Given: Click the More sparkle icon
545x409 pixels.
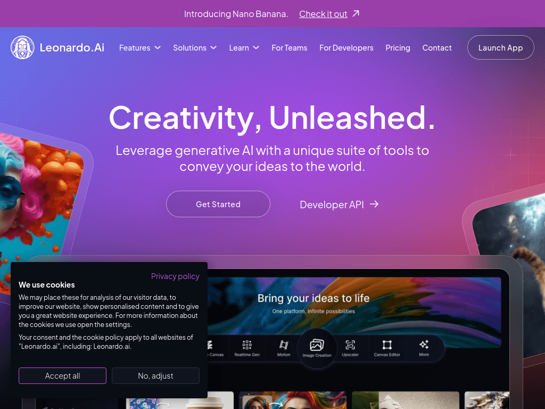Looking at the screenshot, I should tap(424, 345).
